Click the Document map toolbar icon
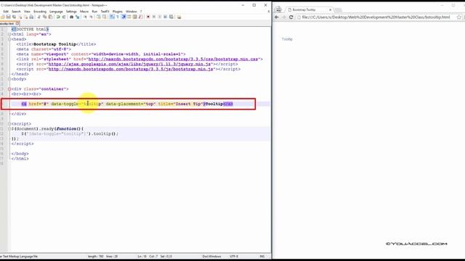The image size is (465, 261). (134, 17)
